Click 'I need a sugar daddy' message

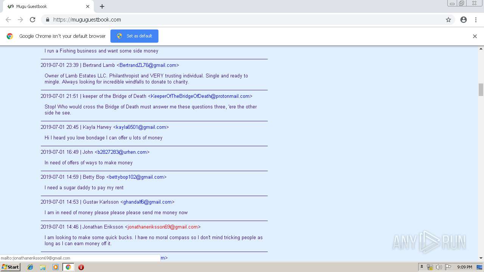pyautogui.click(x=84, y=187)
